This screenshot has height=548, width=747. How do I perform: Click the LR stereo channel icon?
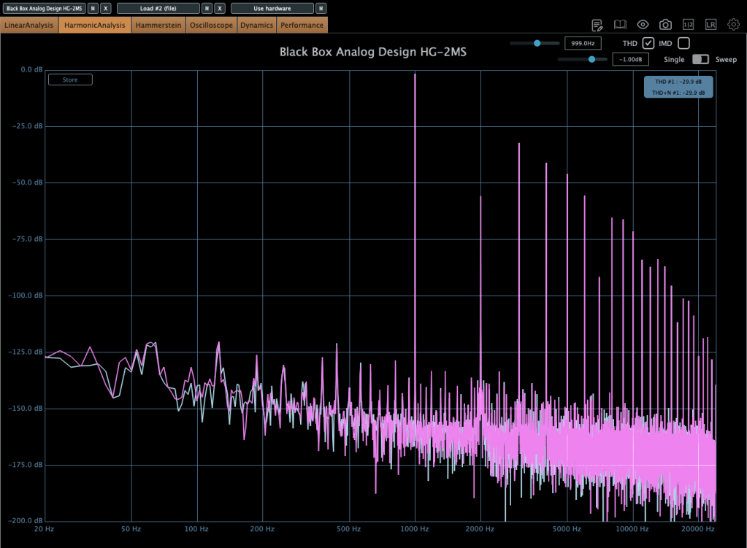[x=710, y=25]
